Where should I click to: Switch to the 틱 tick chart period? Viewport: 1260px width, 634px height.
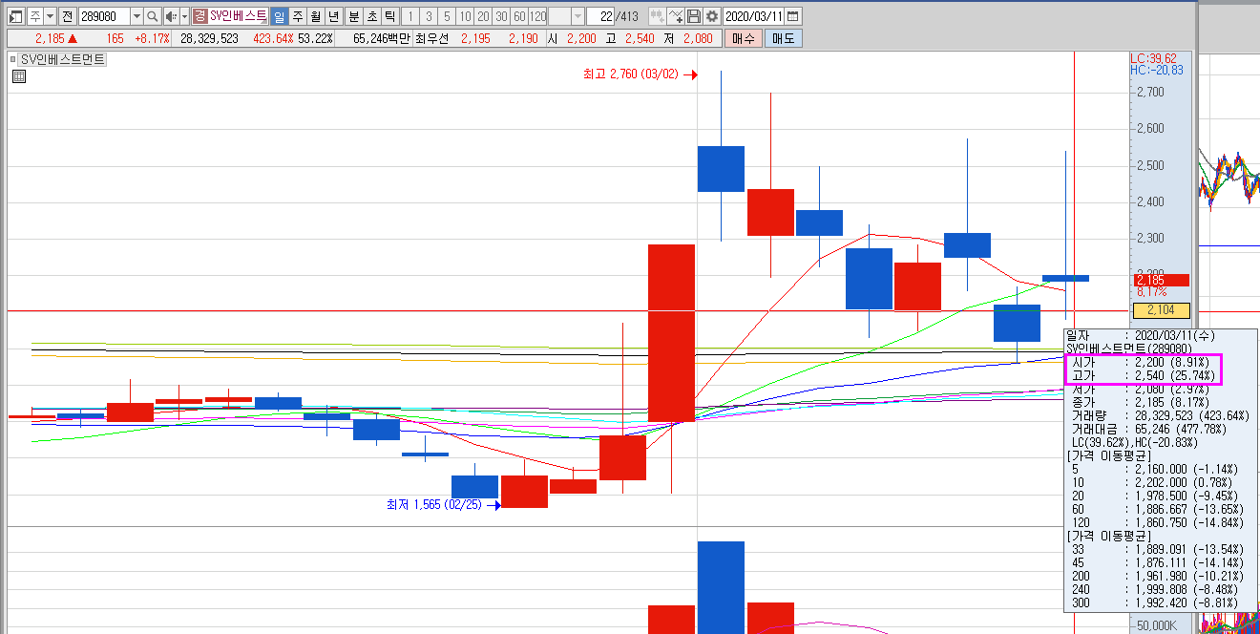(x=389, y=16)
